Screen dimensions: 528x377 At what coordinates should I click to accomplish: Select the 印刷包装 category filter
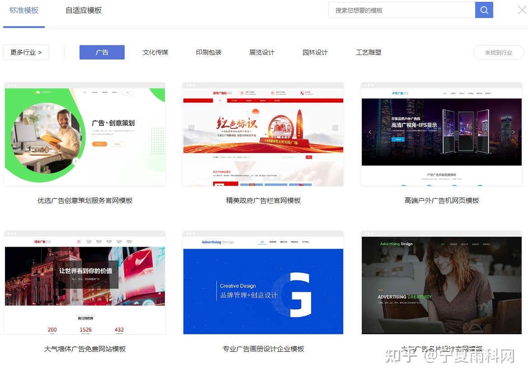[x=208, y=52]
